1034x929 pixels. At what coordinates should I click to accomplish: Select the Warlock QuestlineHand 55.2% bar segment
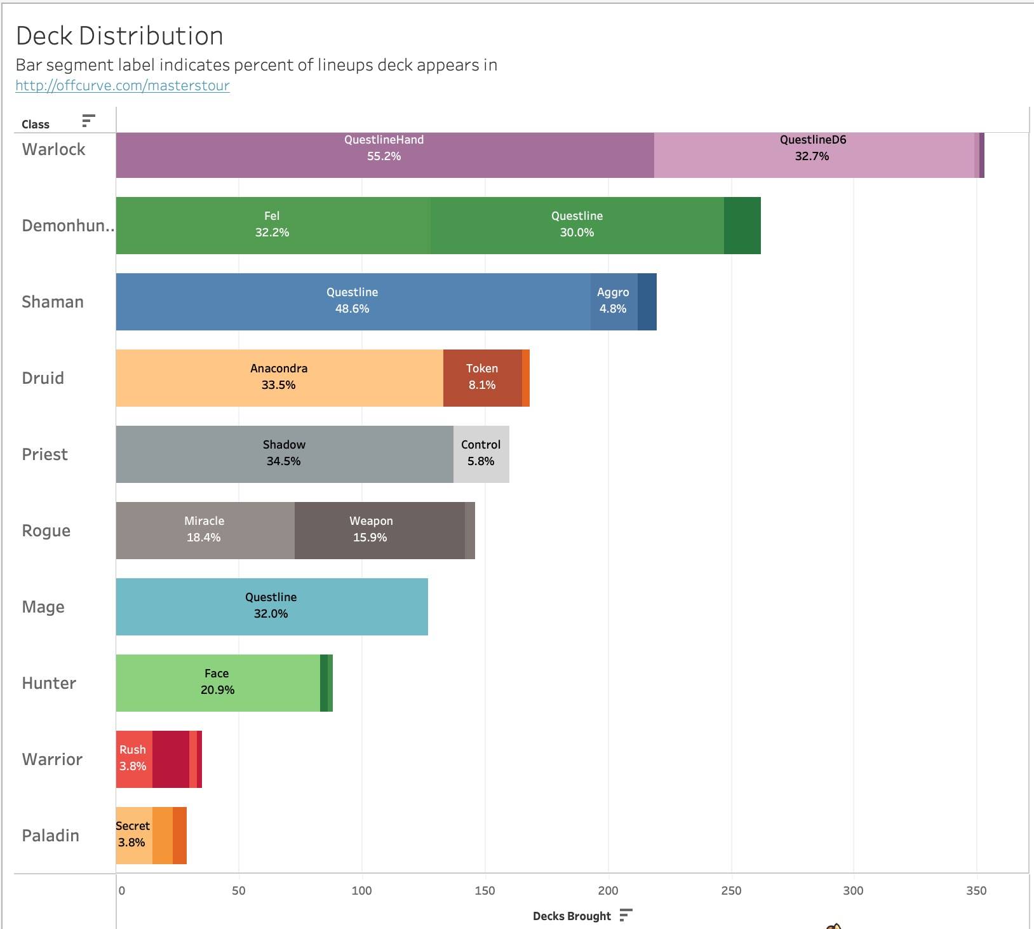click(x=384, y=155)
